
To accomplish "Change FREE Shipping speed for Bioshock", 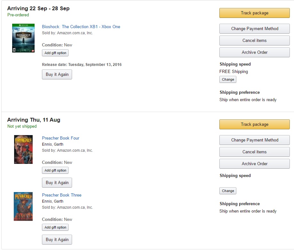I will pyautogui.click(x=228, y=80).
